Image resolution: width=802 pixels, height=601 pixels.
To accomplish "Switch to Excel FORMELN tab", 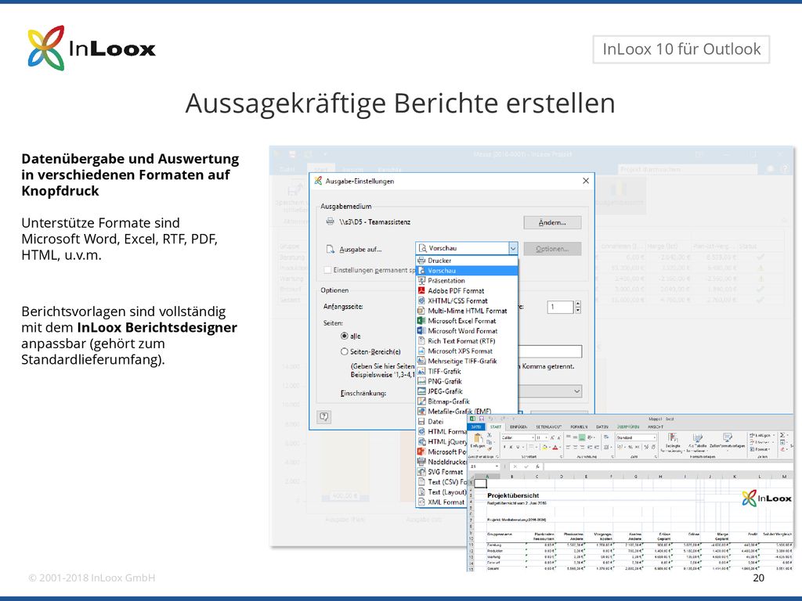I will [579, 426].
